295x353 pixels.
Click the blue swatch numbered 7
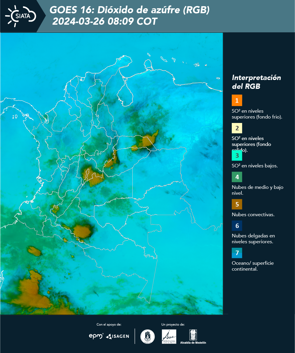[237, 253]
